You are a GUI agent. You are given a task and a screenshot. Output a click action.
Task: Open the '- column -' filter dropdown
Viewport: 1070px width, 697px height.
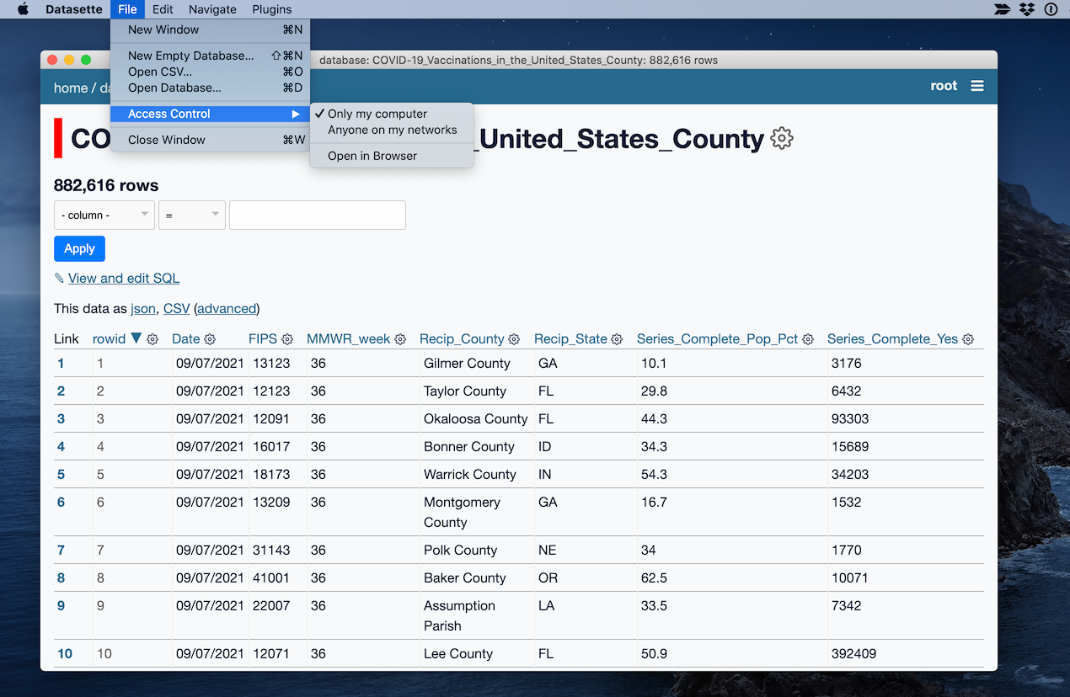point(104,215)
